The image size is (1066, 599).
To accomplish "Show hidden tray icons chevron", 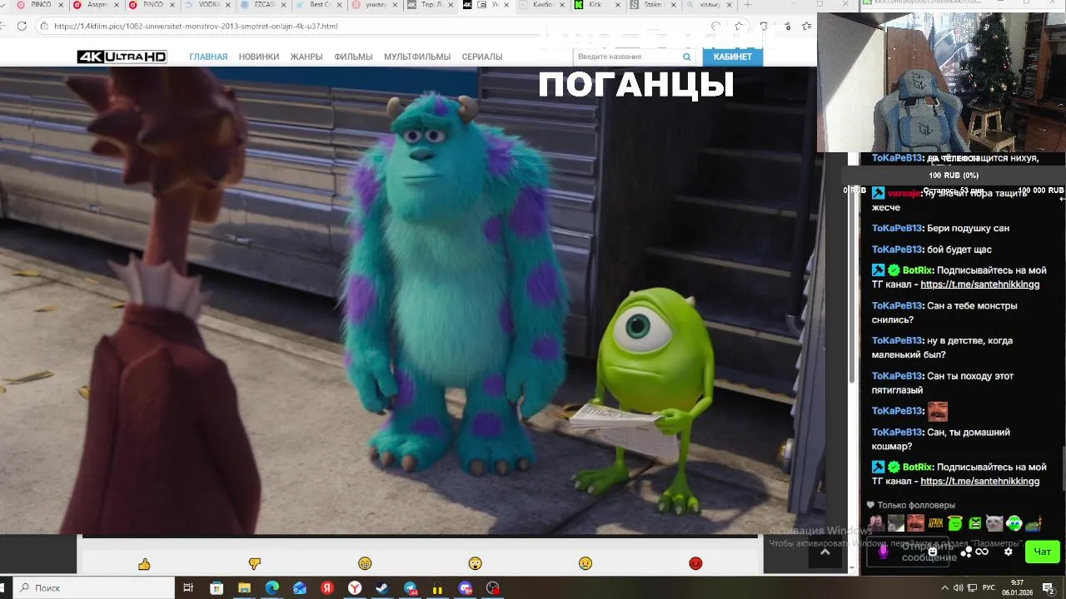I will coord(944,588).
